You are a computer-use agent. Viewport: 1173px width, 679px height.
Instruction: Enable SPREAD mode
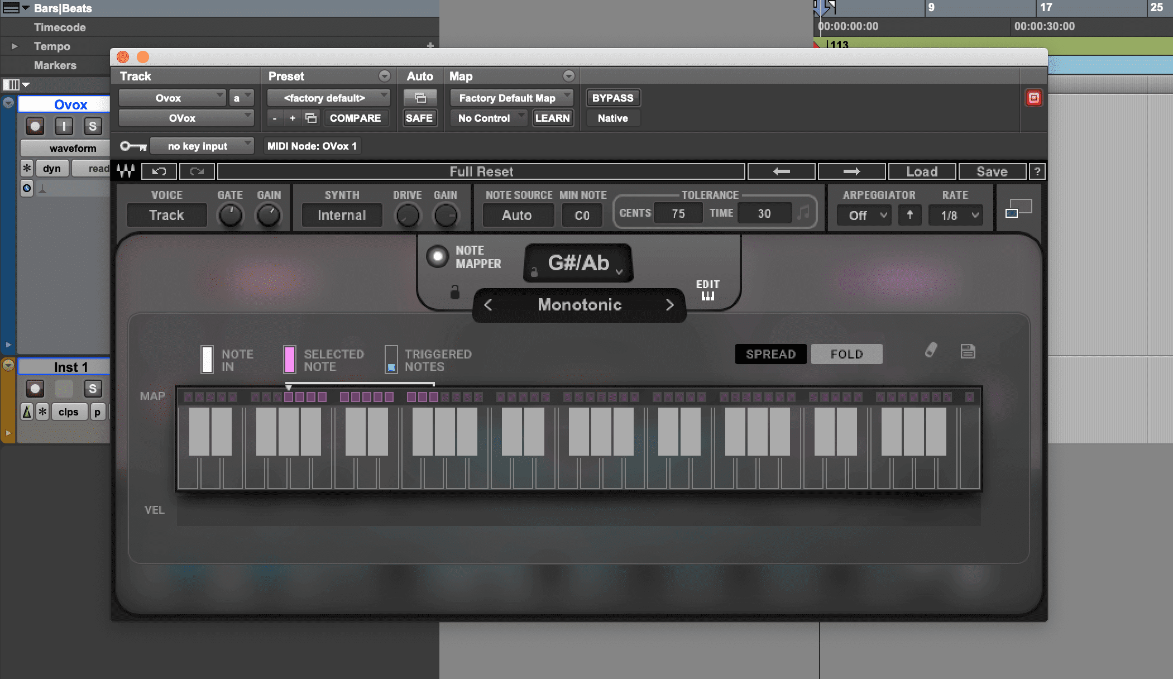(770, 354)
